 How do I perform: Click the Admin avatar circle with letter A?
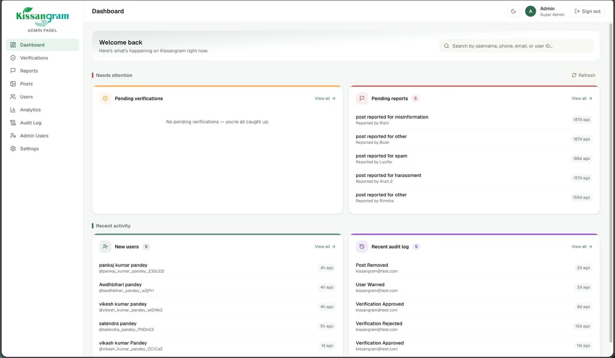pyautogui.click(x=530, y=11)
